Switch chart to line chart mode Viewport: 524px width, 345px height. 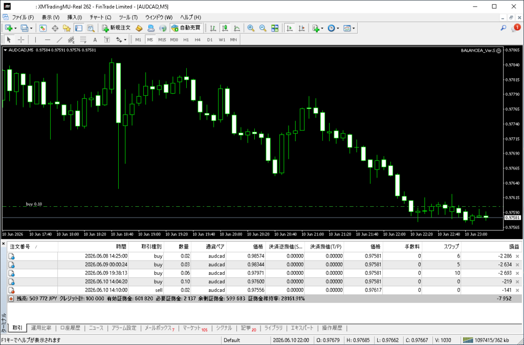[236, 28]
